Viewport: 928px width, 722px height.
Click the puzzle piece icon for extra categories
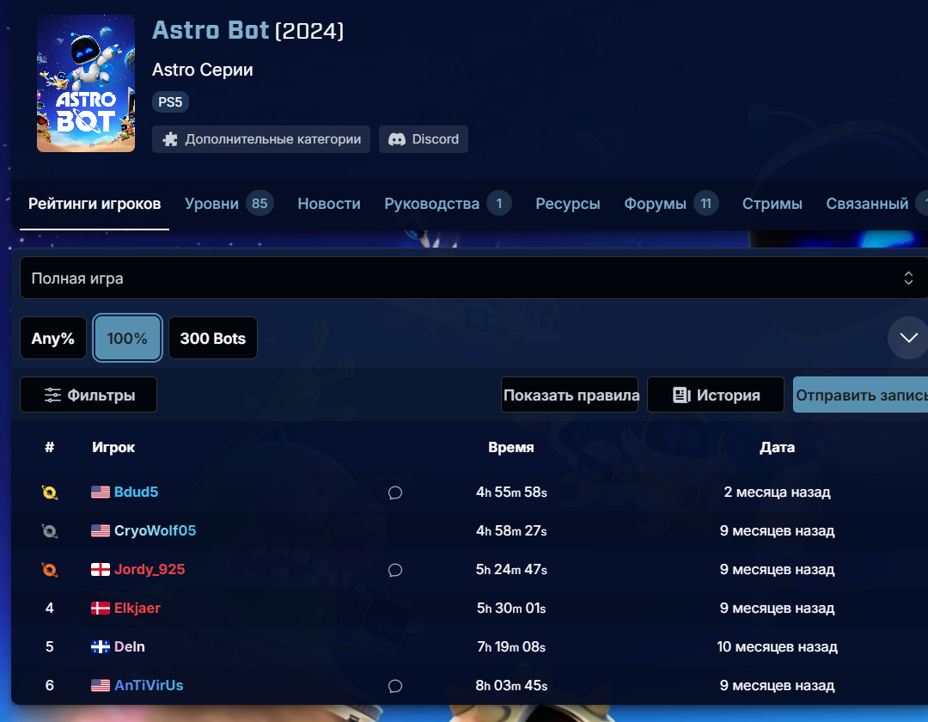point(170,139)
